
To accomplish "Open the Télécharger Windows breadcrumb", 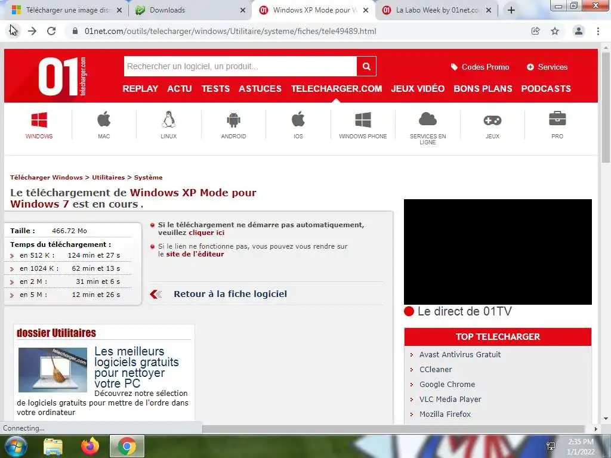I will [47, 177].
